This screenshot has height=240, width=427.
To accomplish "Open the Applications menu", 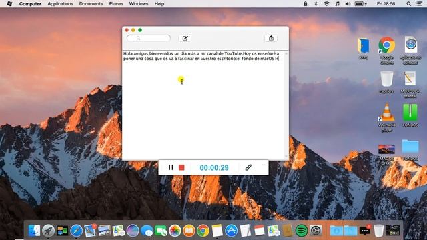I will tap(60, 4).
